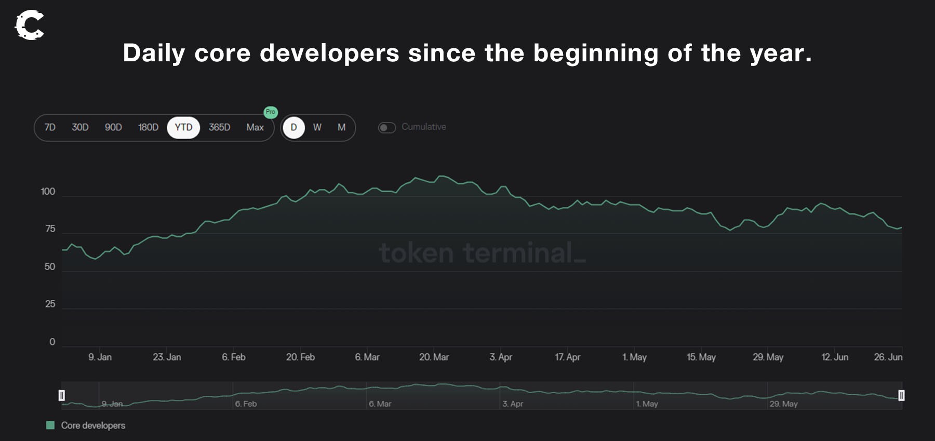Click the Core developers legend label
Screen dimensions: 935x441
93,425
